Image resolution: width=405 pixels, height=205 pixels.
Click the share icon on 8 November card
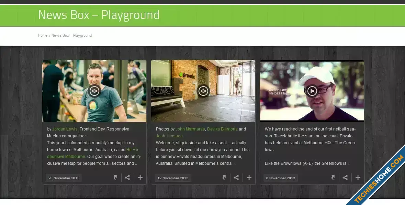345,178
